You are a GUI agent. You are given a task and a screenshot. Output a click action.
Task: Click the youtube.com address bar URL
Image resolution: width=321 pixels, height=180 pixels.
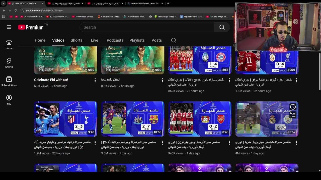45,10
